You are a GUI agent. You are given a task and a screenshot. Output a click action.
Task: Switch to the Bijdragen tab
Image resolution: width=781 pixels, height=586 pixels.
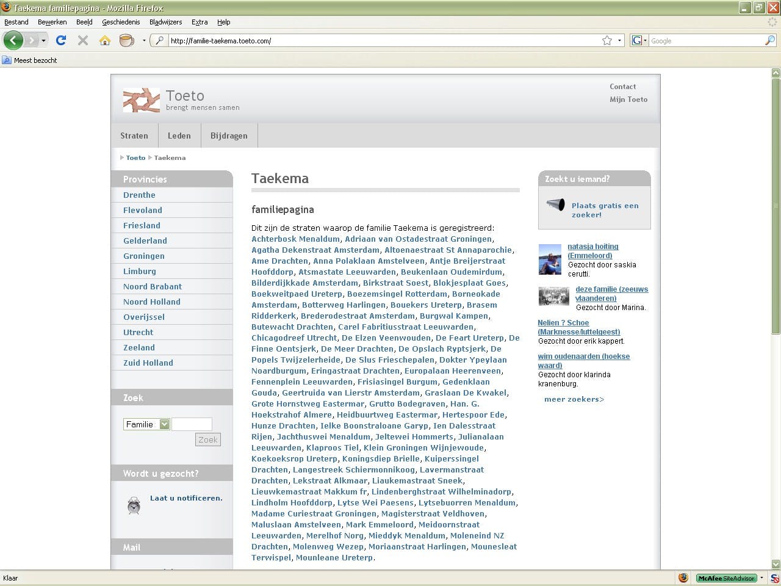click(229, 136)
